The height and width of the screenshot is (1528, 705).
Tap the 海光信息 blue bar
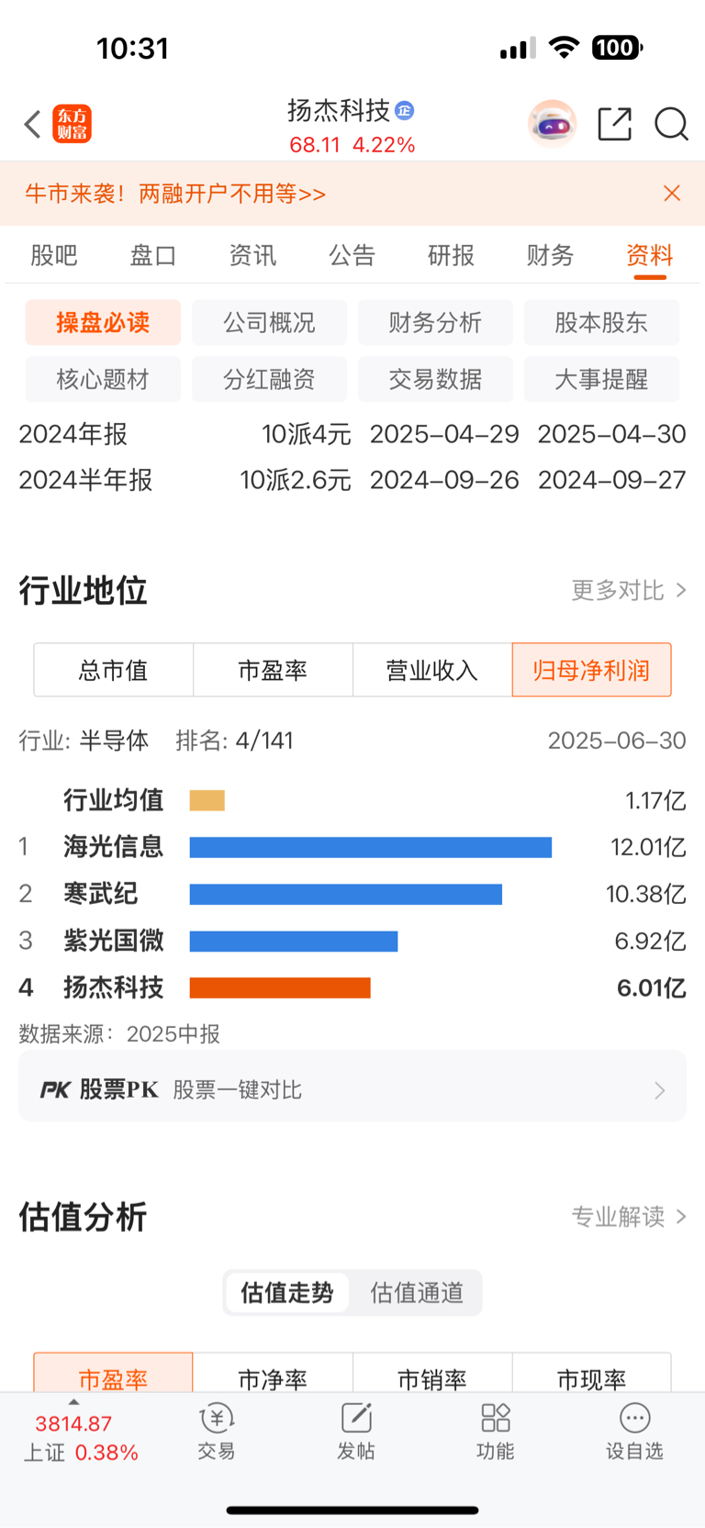click(371, 847)
